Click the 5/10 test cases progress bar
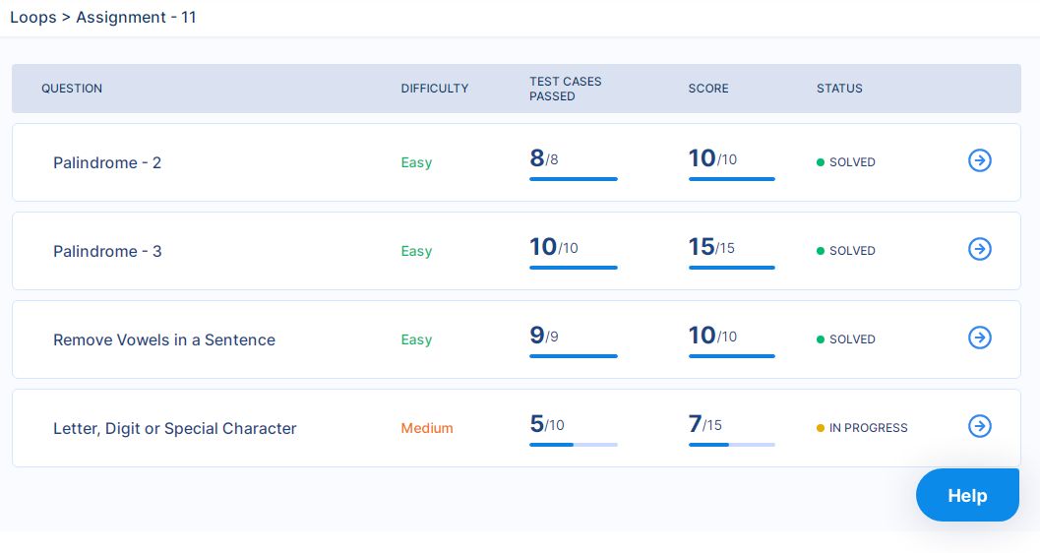The width and height of the screenshot is (1040, 553). (574, 445)
